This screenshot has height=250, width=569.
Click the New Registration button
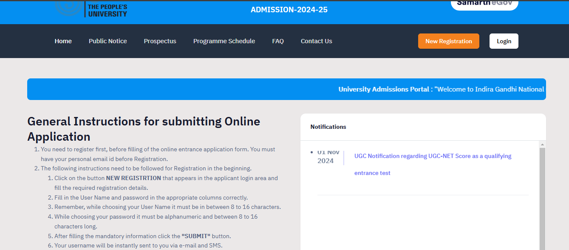click(x=448, y=41)
